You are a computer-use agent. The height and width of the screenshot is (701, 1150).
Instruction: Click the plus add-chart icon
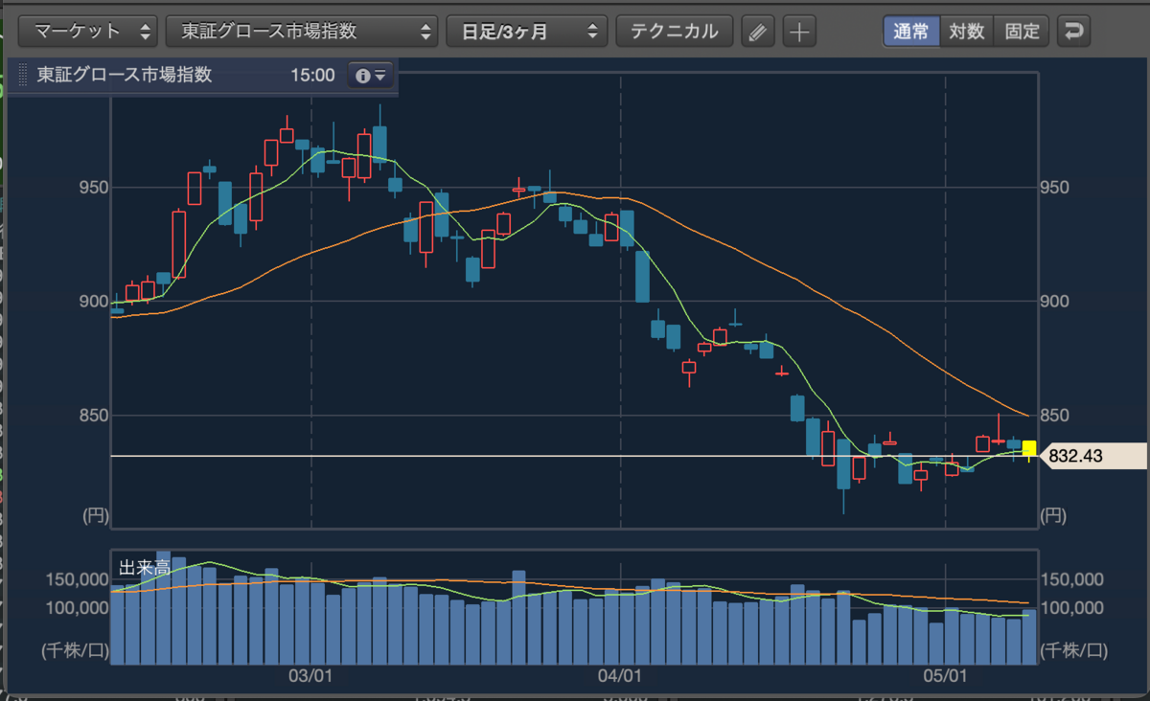799,32
